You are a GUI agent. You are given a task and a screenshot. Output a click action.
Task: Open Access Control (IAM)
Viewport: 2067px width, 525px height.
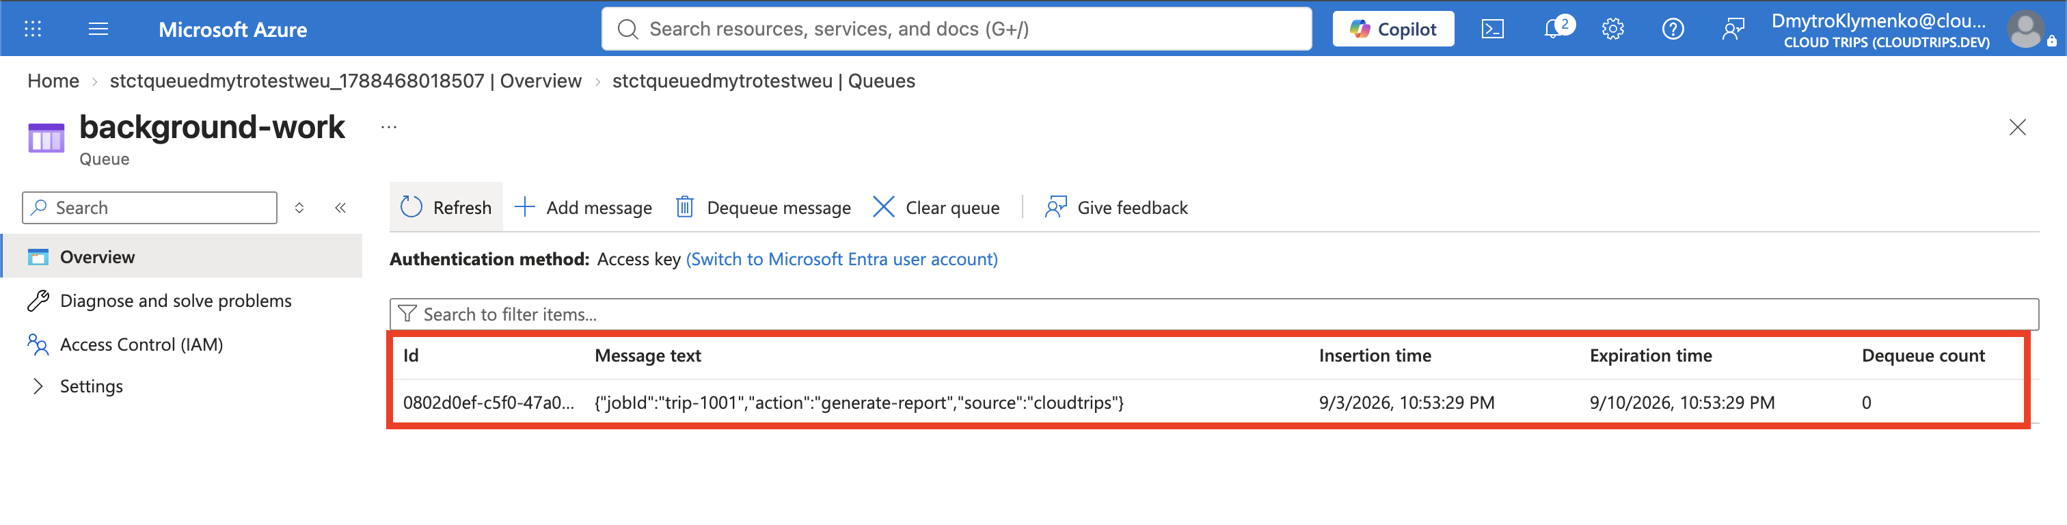[x=141, y=345]
